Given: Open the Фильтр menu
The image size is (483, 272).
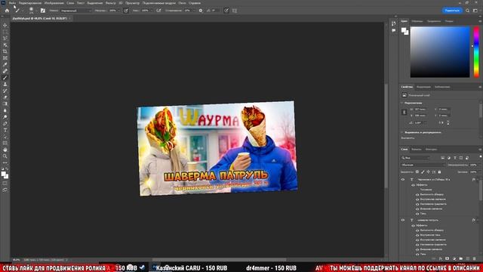Looking at the screenshot, I should point(111,3).
